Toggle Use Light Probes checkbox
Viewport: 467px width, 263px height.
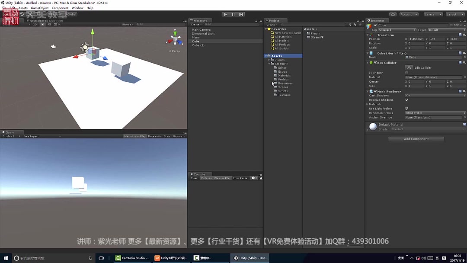pyautogui.click(x=406, y=109)
